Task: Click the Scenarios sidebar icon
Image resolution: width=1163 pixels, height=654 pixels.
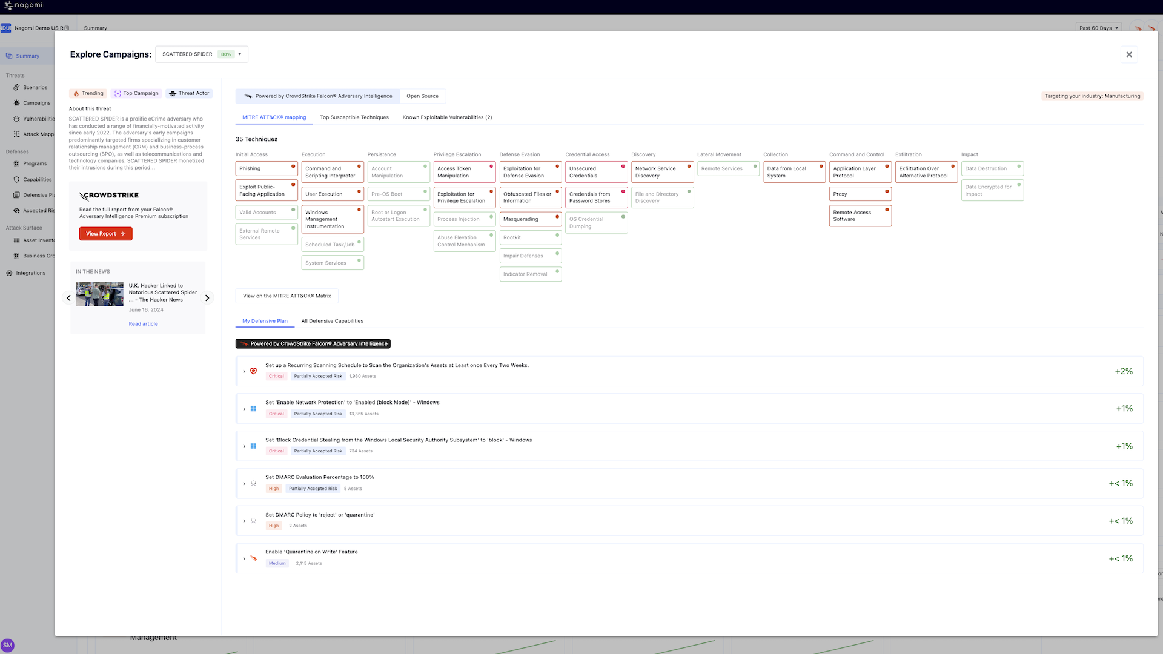Action: click(x=16, y=87)
